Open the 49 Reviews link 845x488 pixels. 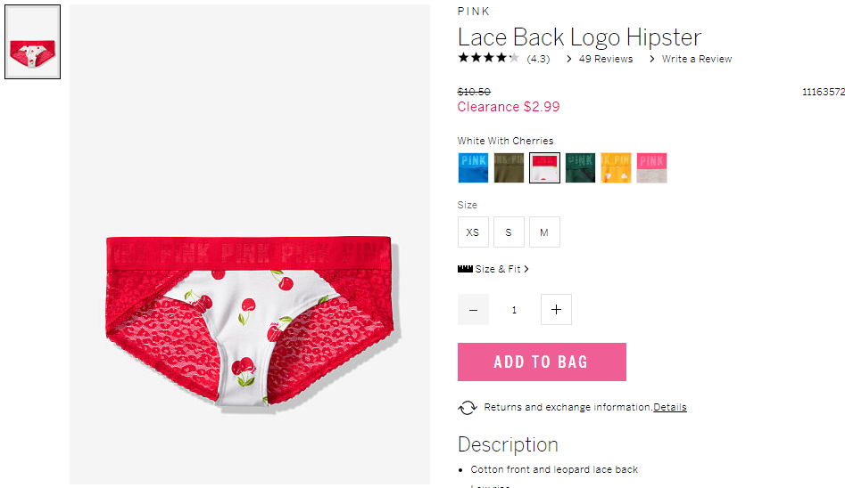605,59
